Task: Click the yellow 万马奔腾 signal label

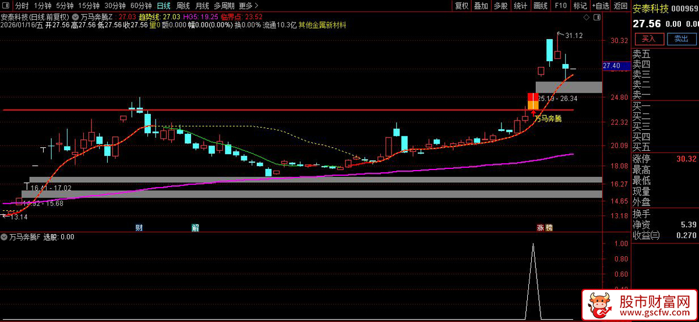Action: [x=548, y=119]
